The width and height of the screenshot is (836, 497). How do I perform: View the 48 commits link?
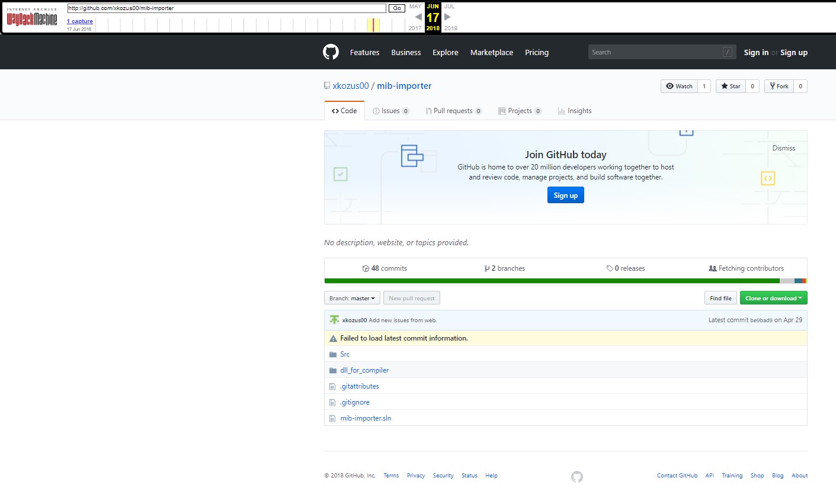[x=385, y=268]
